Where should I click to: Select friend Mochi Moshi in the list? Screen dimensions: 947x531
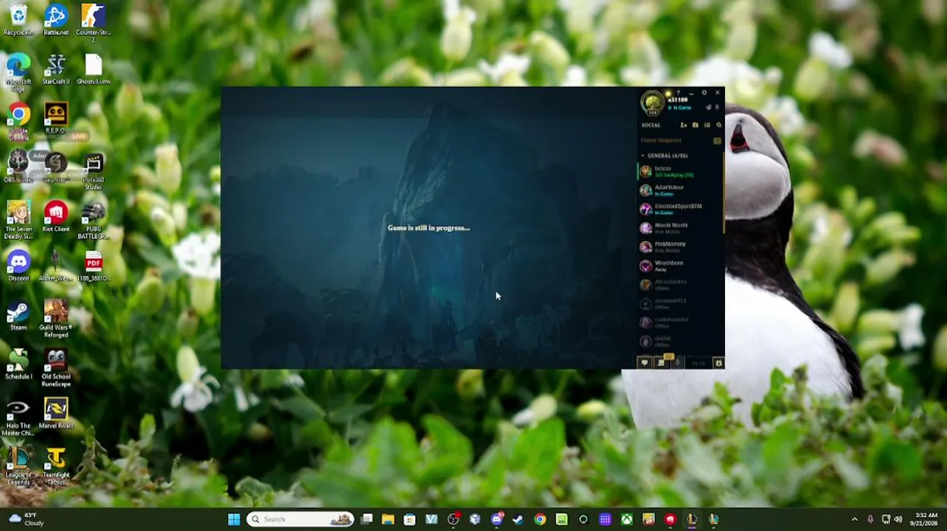coord(680,228)
